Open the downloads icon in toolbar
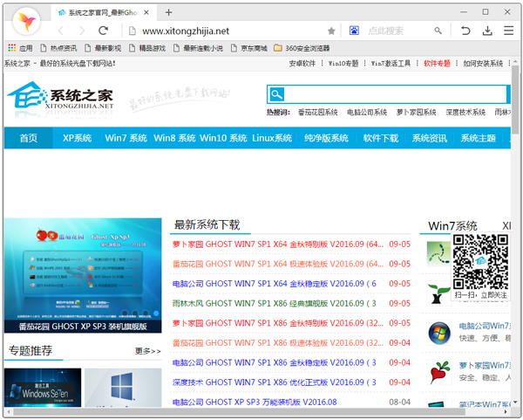This screenshot has height=420, width=523. 487,31
